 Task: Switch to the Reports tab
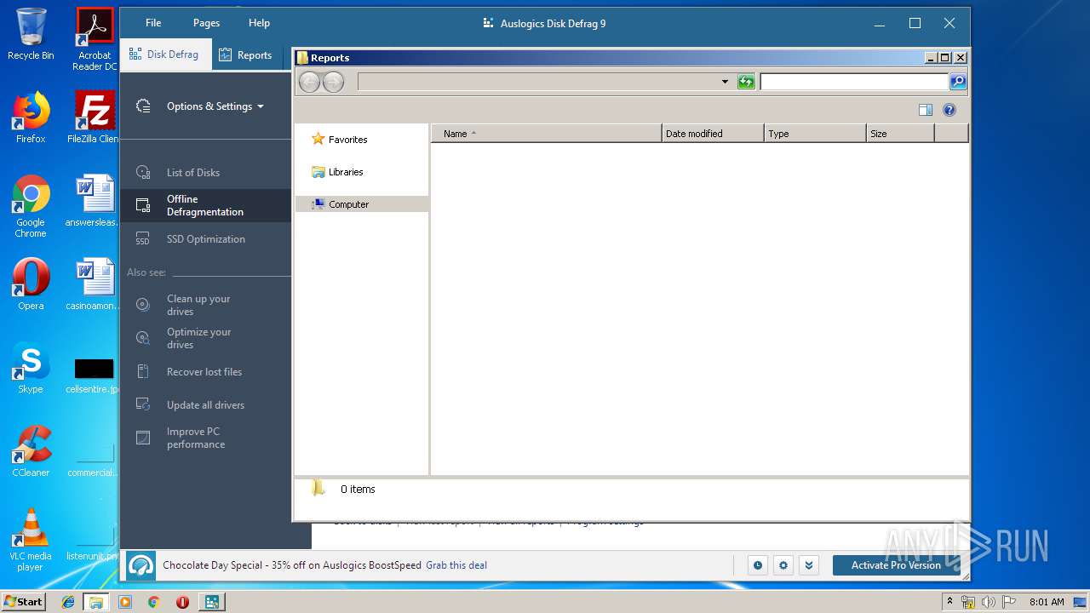pos(245,55)
